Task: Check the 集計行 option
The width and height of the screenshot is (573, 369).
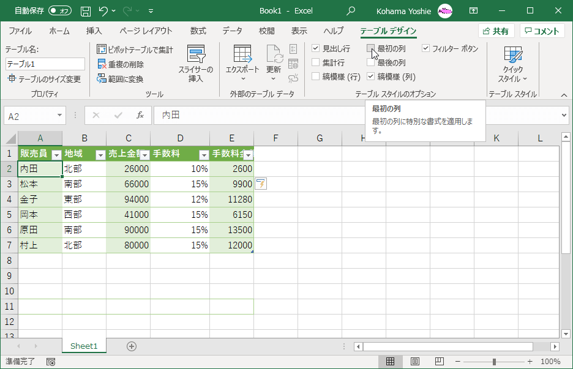Action: (316, 61)
